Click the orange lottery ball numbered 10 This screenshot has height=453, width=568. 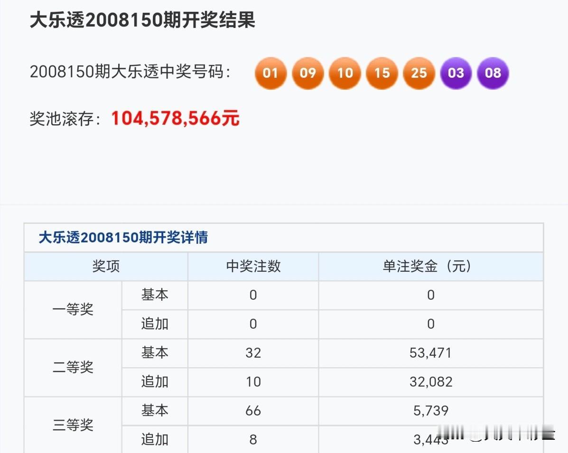[x=345, y=73]
